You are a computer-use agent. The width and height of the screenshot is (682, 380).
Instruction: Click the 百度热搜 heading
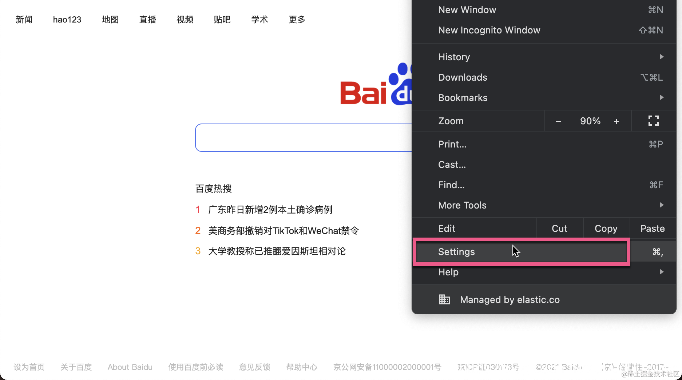214,189
